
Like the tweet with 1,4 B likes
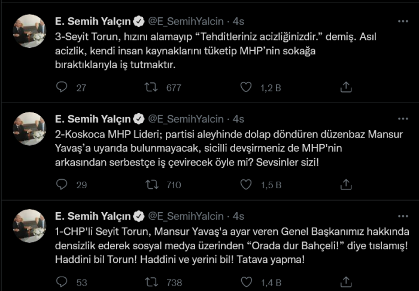coord(245,282)
